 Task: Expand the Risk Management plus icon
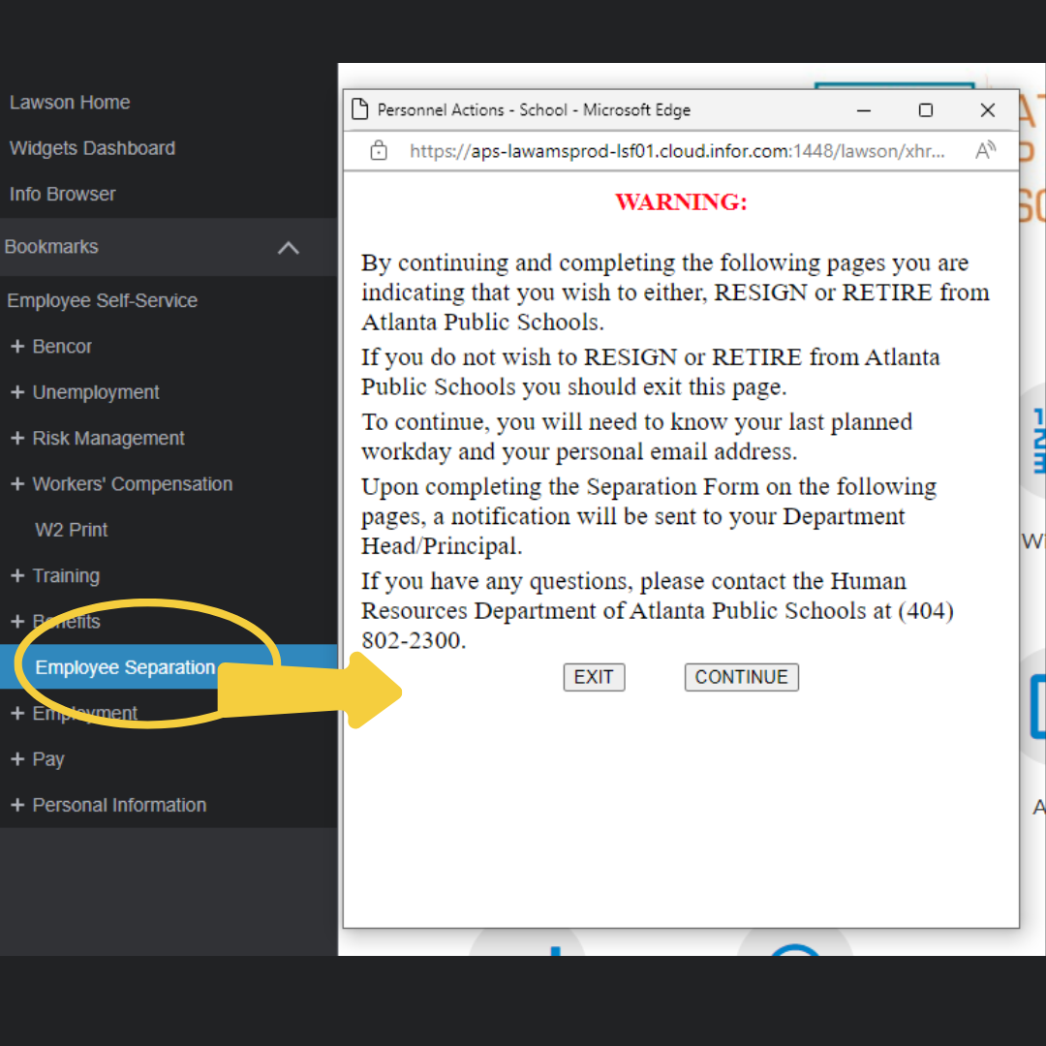click(x=18, y=439)
